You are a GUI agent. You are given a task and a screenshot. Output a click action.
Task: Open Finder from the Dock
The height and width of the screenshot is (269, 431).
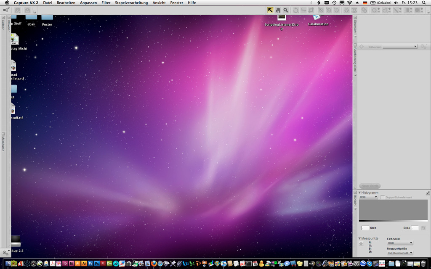[x=8, y=264]
